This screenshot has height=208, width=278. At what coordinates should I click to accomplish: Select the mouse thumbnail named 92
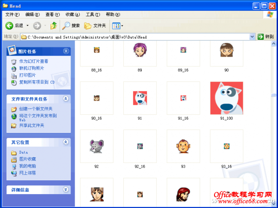(96, 146)
